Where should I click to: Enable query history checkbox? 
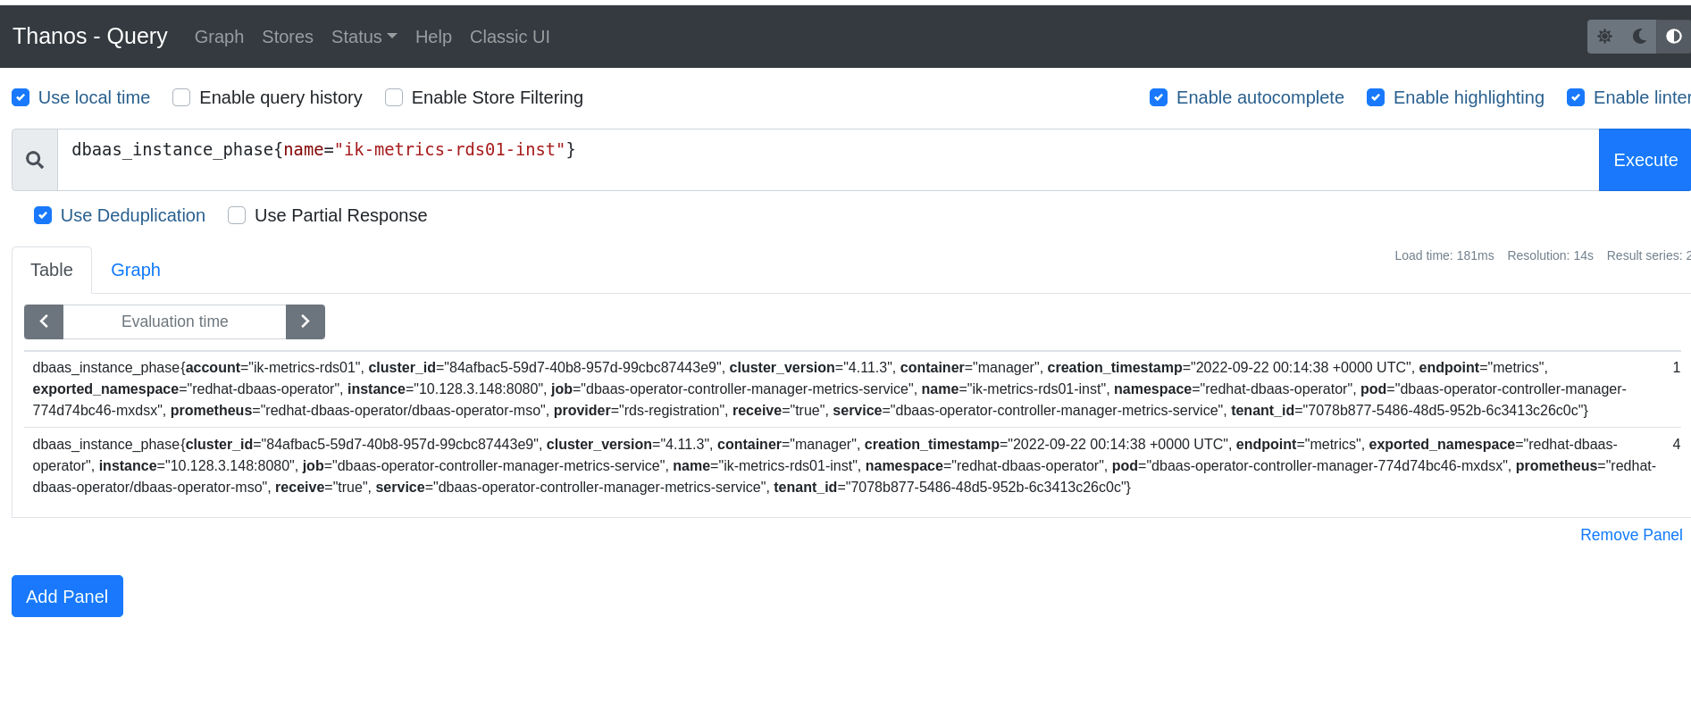(x=181, y=97)
